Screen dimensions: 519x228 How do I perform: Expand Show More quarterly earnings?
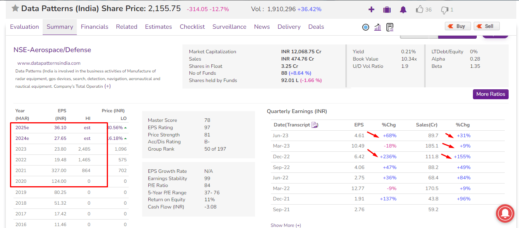pos(286,225)
